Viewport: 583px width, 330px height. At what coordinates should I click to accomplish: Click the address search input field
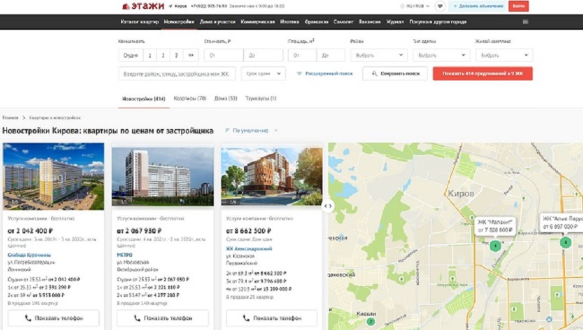pyautogui.click(x=177, y=74)
